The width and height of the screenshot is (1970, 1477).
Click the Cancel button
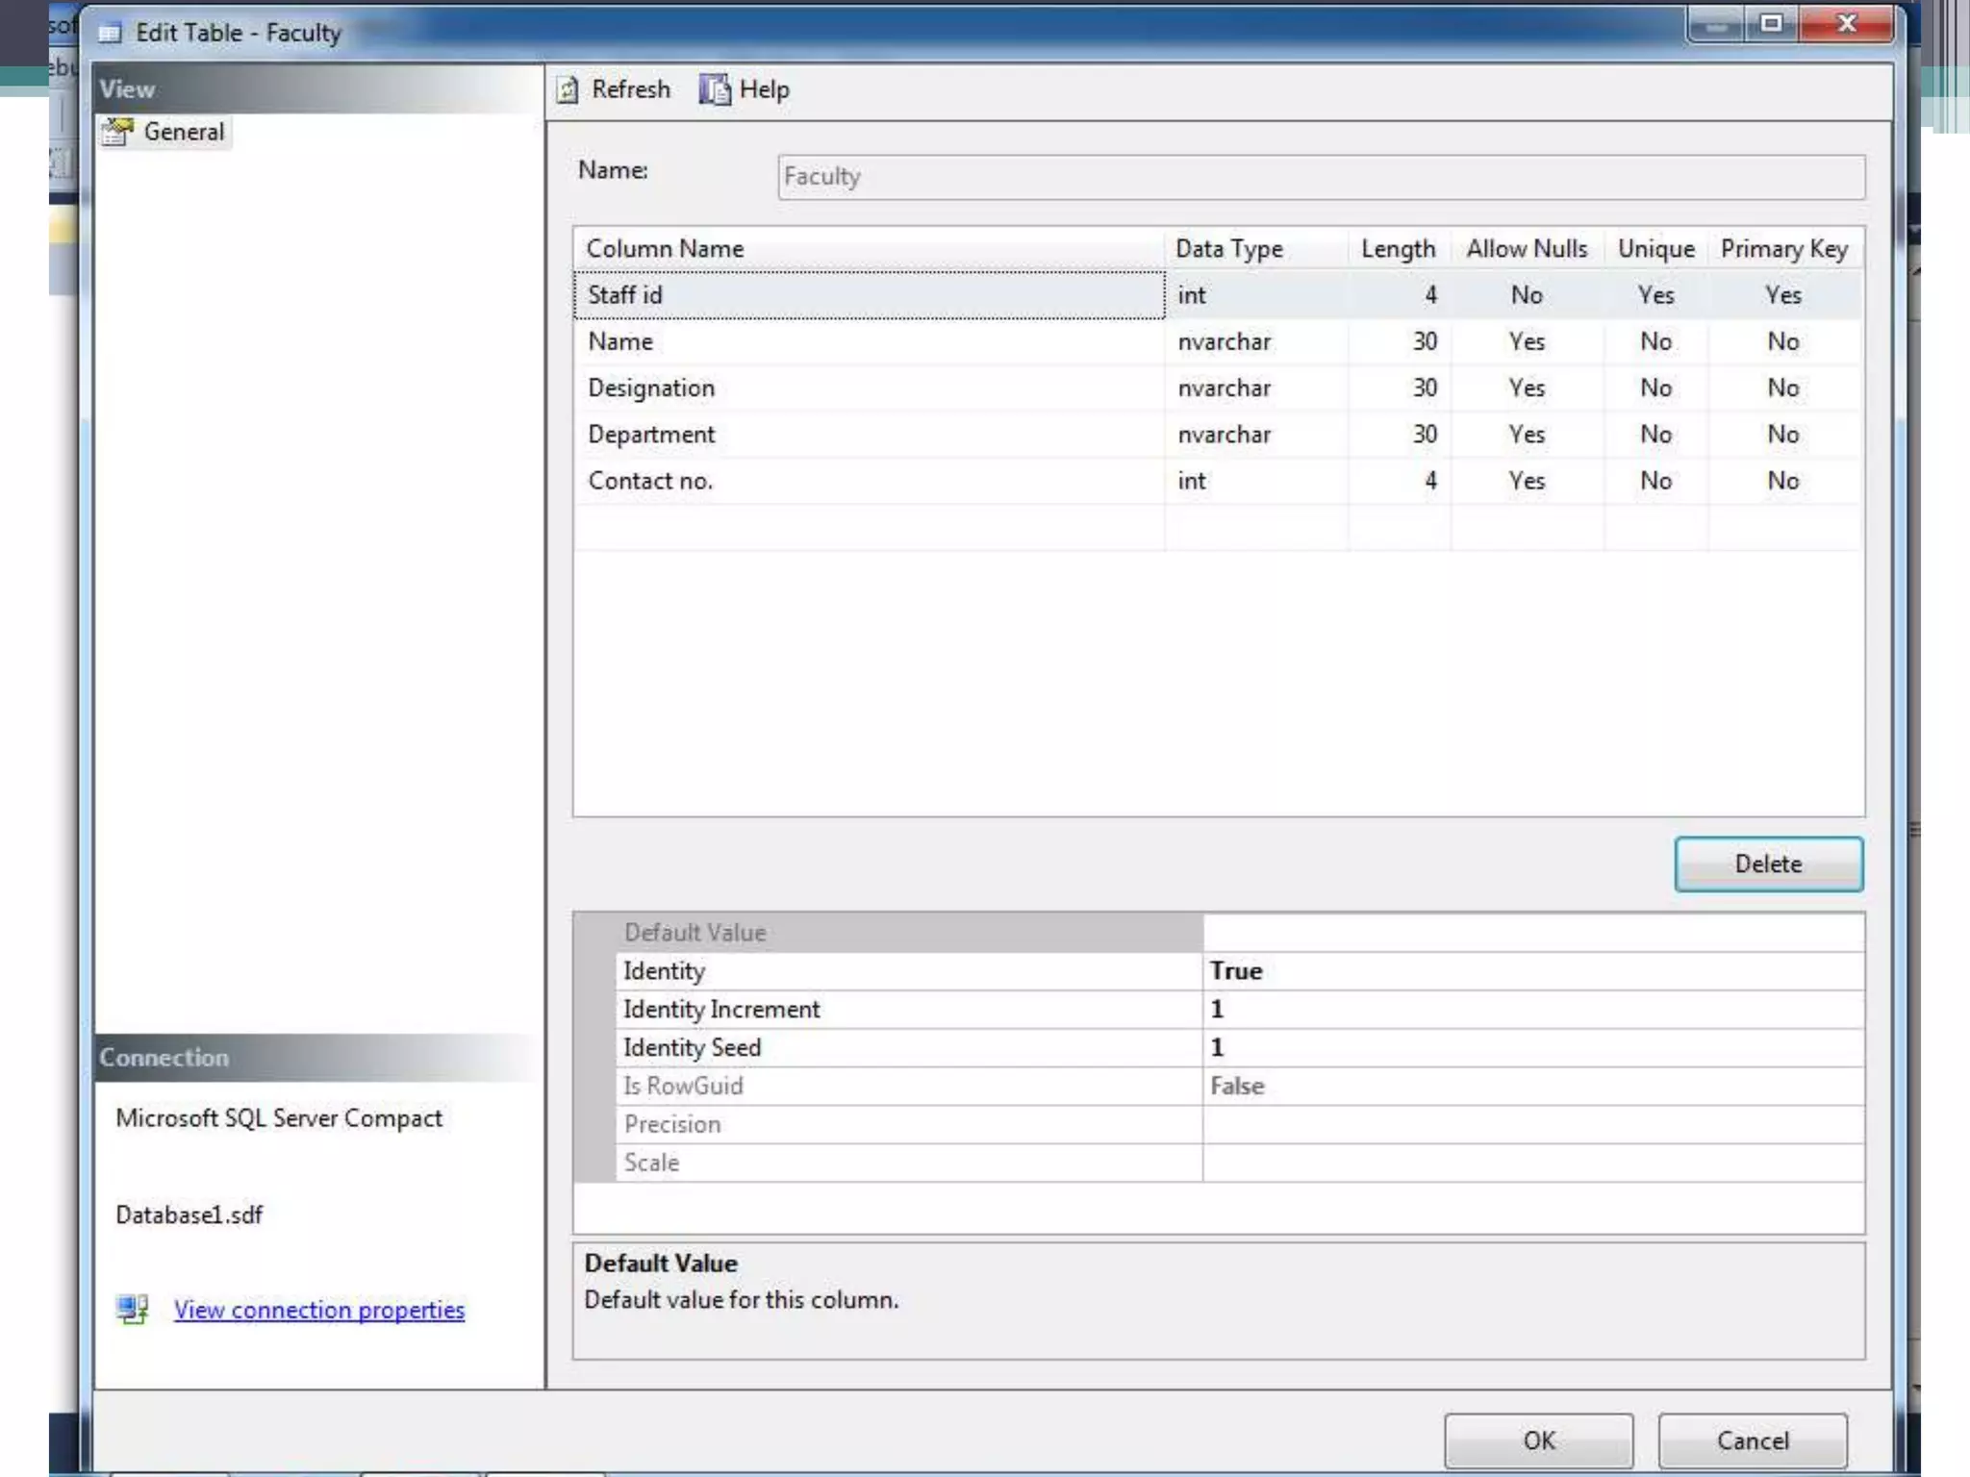coord(1752,1439)
